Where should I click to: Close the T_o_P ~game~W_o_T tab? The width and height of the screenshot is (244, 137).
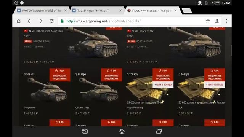tap(120, 10)
